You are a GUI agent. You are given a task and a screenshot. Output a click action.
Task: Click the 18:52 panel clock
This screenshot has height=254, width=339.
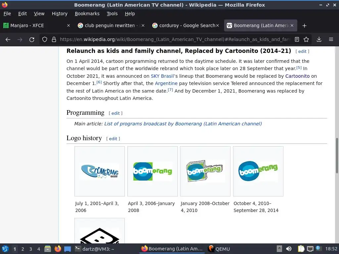point(331,249)
